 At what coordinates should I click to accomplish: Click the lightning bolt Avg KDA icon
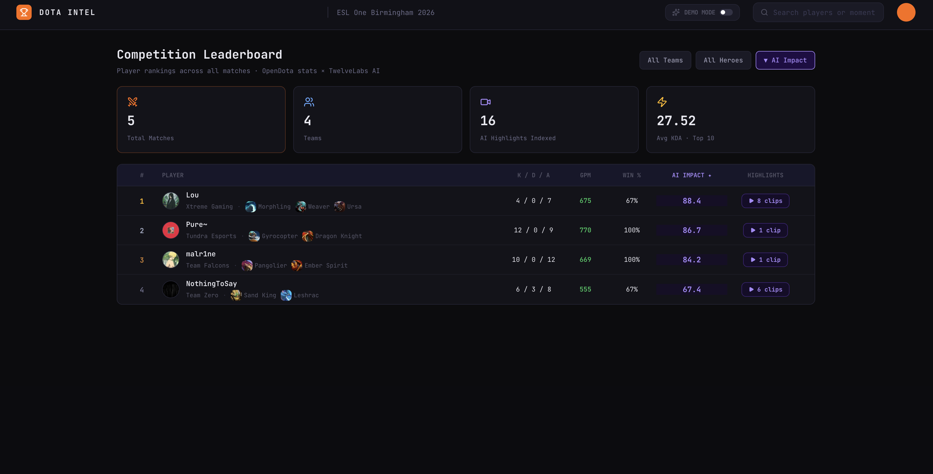coord(662,102)
